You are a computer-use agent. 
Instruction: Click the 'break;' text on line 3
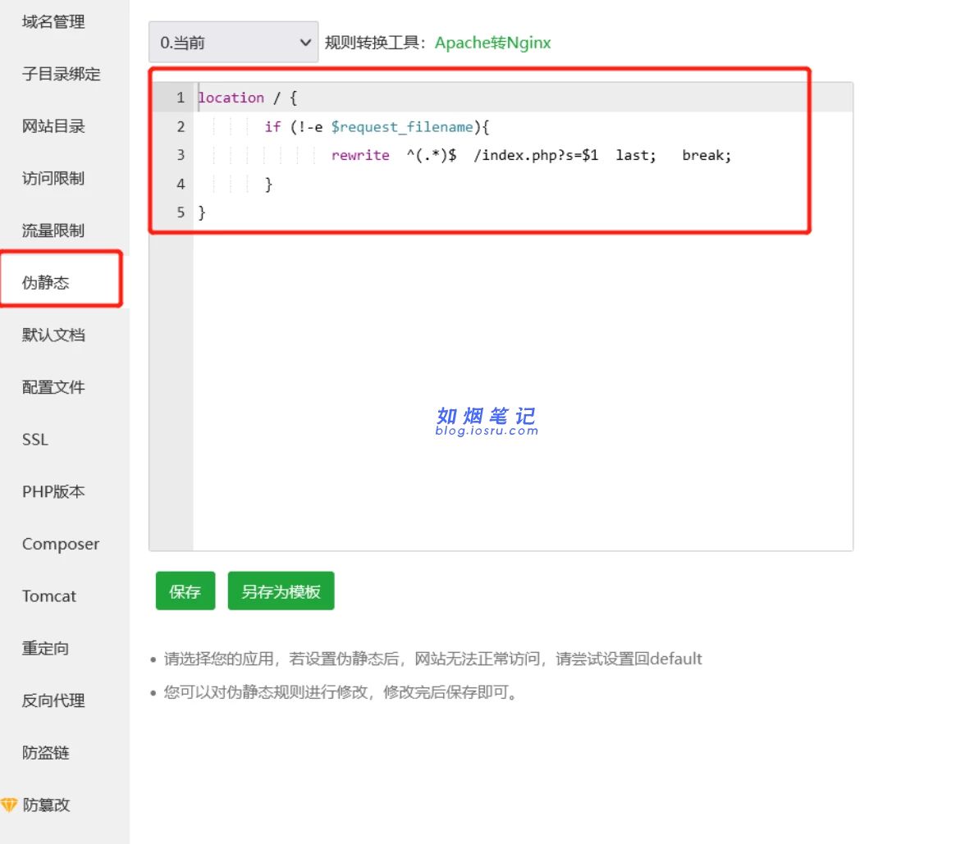coord(706,155)
